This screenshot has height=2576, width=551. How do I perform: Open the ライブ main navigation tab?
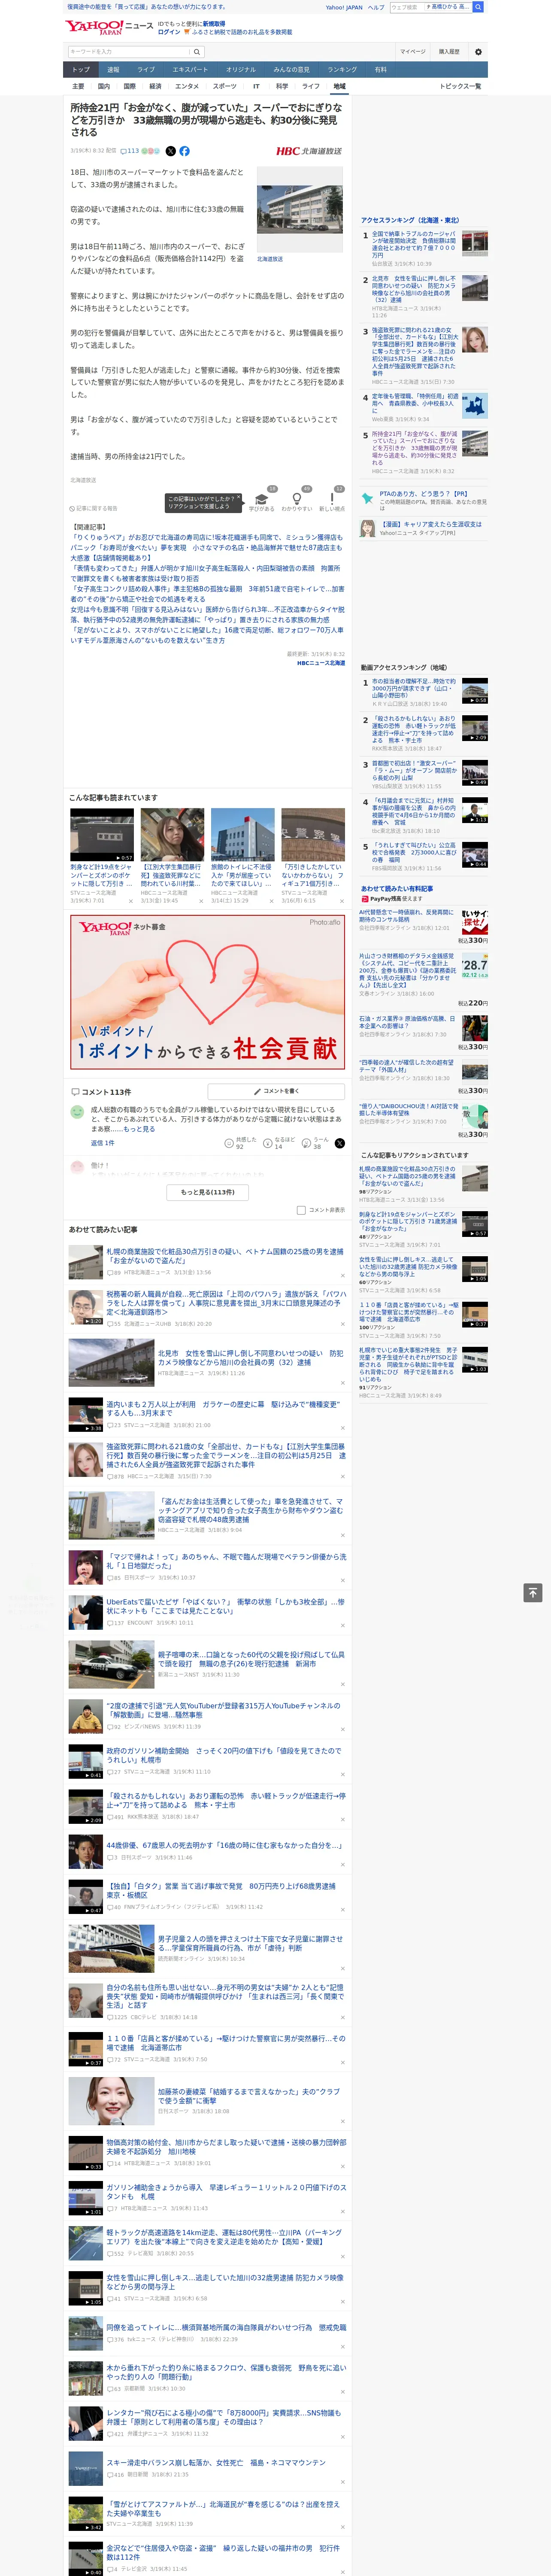click(x=146, y=69)
